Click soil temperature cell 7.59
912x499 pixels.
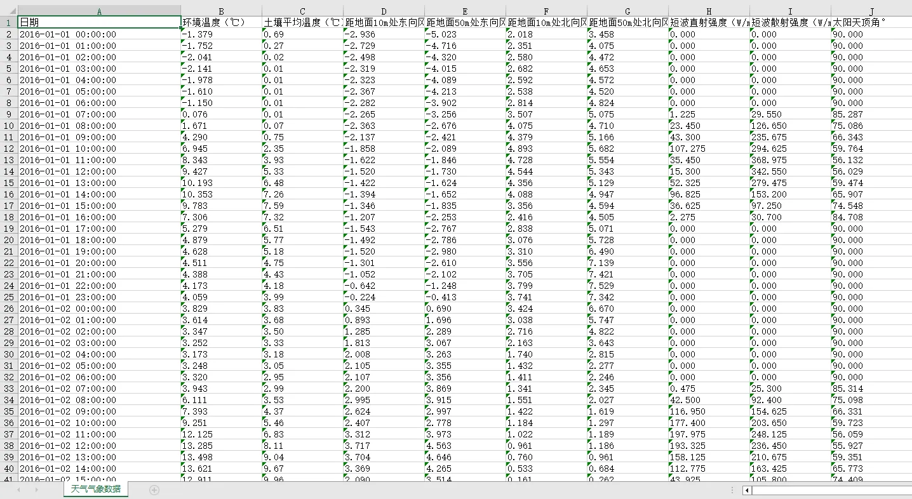(302, 206)
